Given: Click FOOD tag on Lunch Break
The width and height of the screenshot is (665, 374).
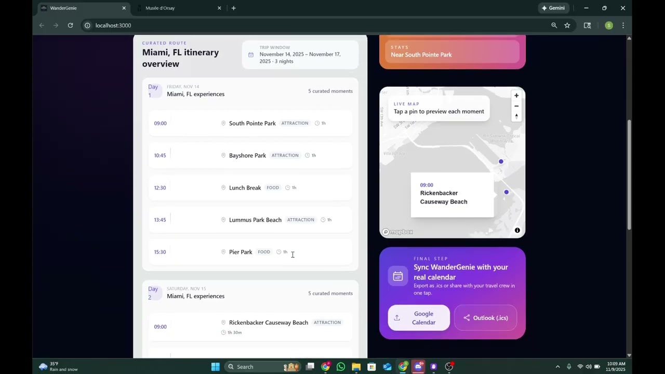Looking at the screenshot, I should point(273,188).
